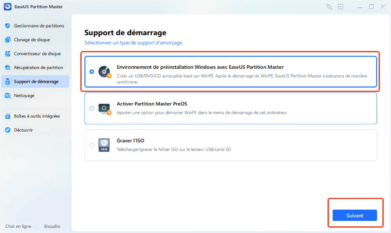Select the WinPE environment radio button
This screenshot has width=391, height=233.
92,72
